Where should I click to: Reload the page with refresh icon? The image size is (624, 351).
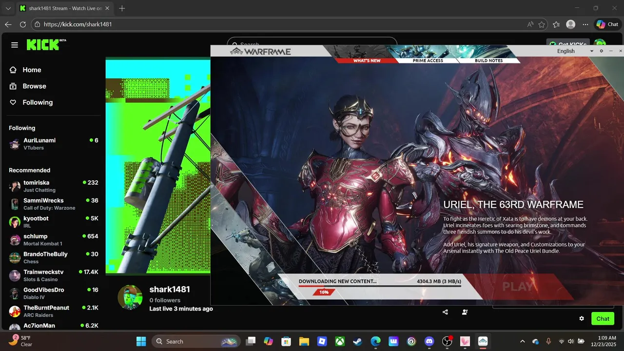click(x=22, y=24)
